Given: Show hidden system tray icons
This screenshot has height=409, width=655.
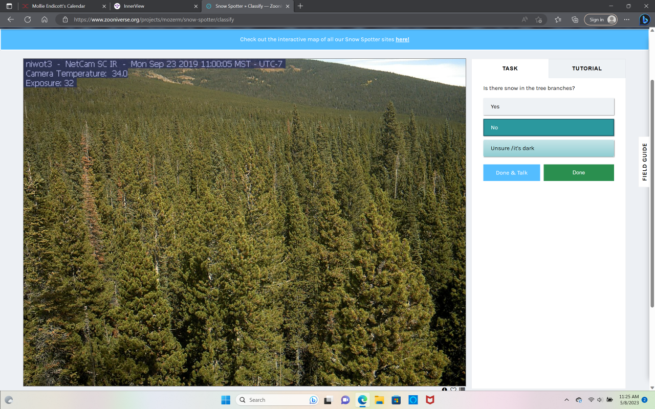Looking at the screenshot, I should (566, 400).
